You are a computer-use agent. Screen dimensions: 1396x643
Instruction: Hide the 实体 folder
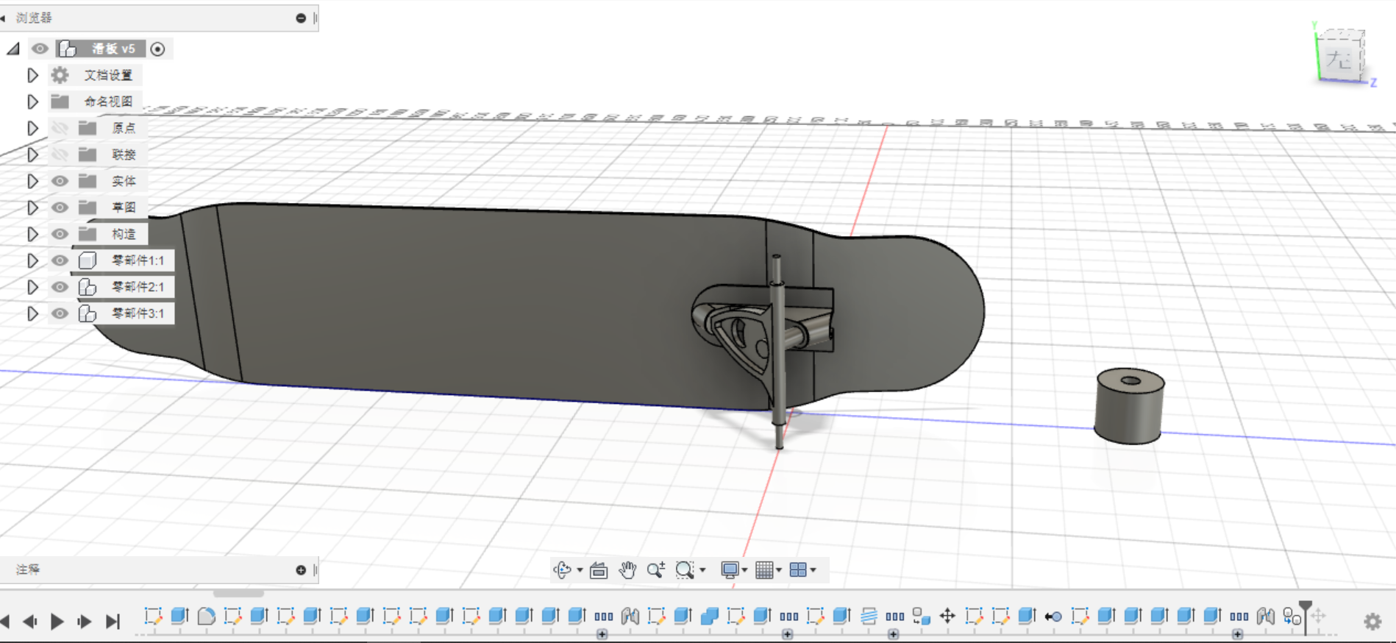tap(60, 181)
